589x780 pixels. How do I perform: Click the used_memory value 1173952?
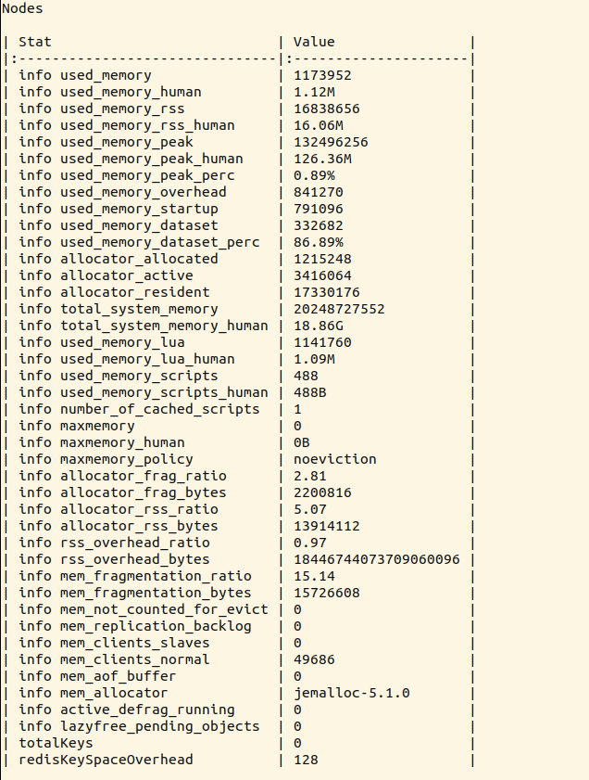[322, 75]
